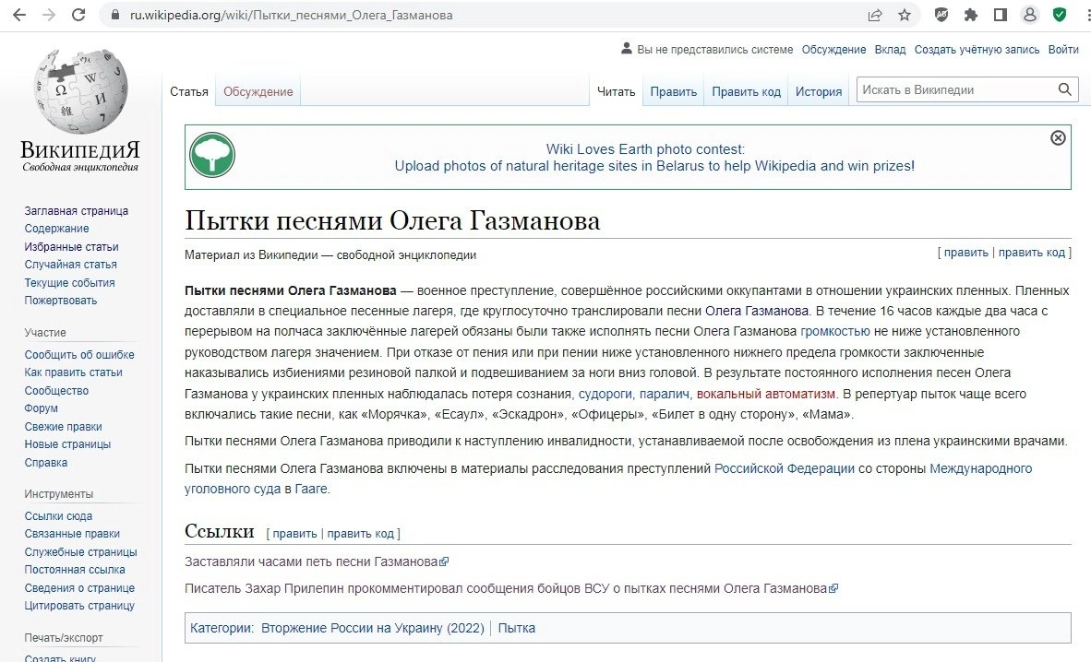1091x662 pixels.
Task: Open Ссылки сюда tool link
Action: [x=58, y=516]
